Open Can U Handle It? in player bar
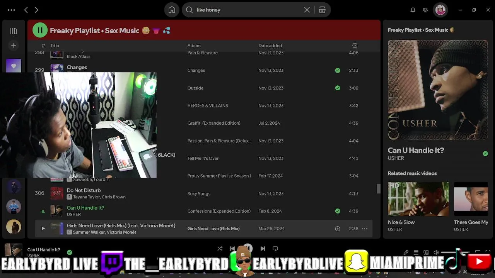 click(44, 249)
